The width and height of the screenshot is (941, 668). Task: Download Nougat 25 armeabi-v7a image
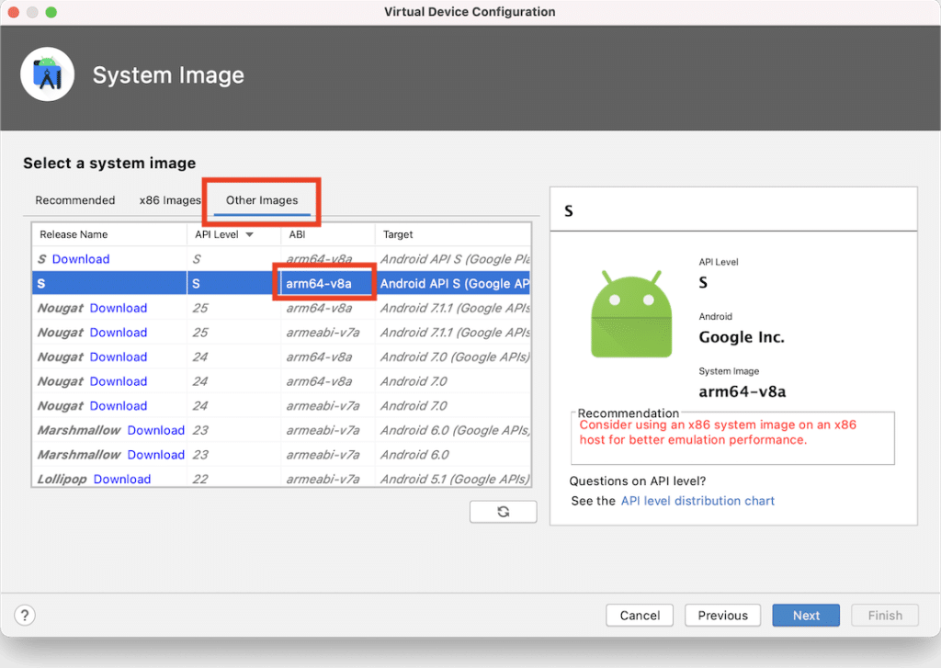119,333
